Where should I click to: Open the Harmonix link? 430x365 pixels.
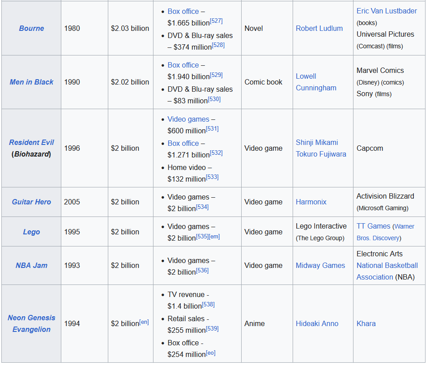click(311, 202)
